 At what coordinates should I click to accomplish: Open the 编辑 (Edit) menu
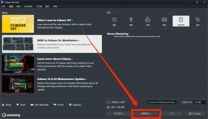pos(11,6)
